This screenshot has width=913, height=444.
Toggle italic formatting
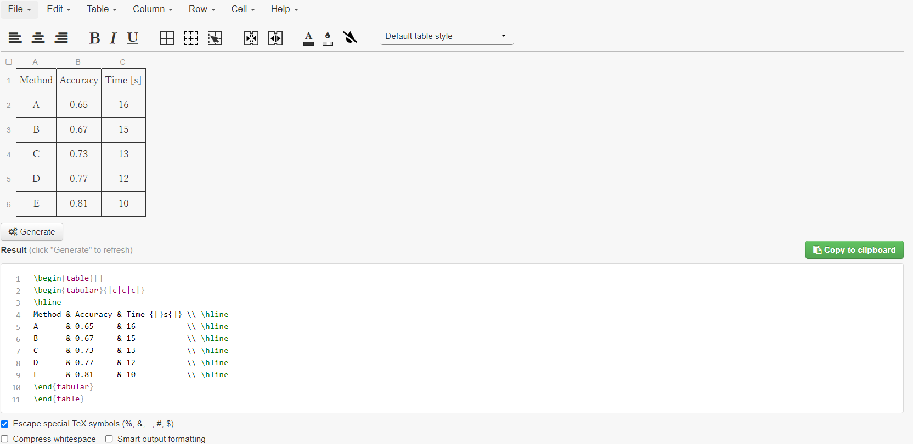113,38
